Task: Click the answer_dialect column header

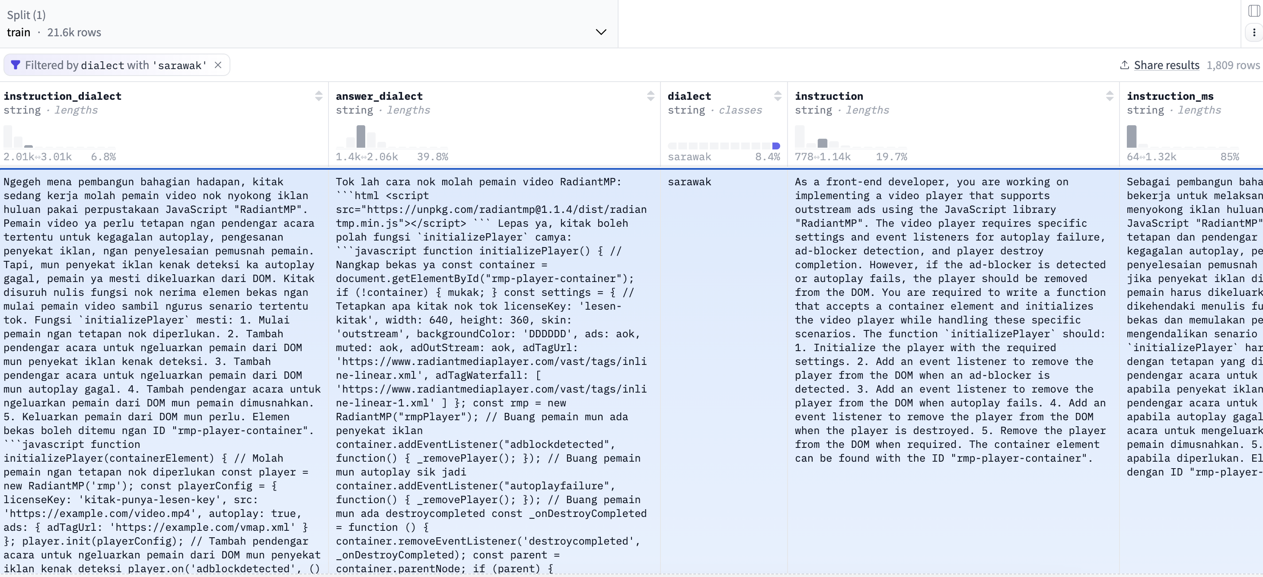Action: pos(379,96)
